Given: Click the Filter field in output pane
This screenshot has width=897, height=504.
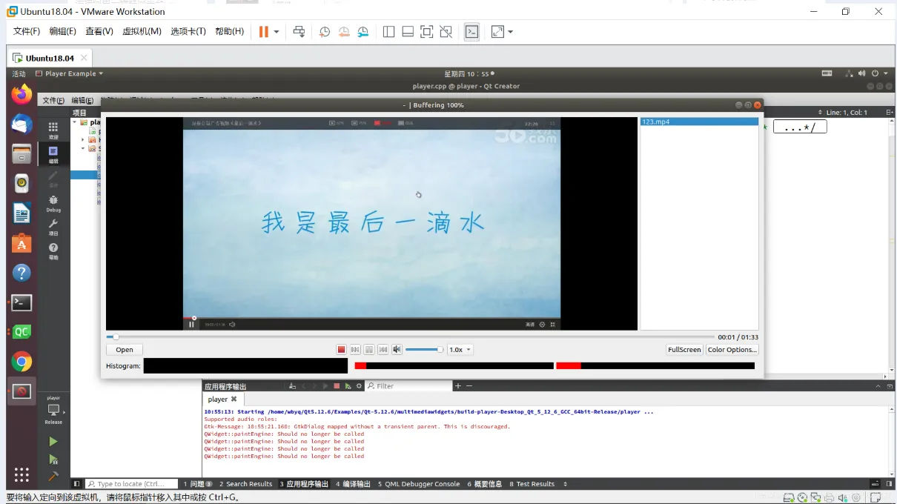Looking at the screenshot, I should pyautogui.click(x=408, y=386).
